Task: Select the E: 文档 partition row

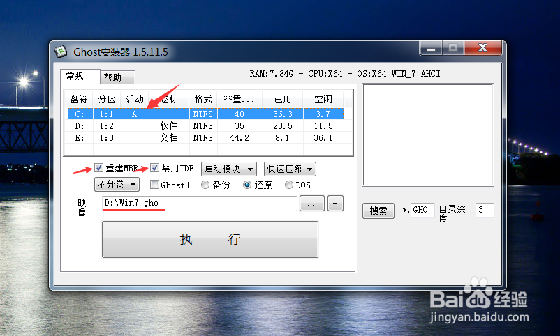Action: [206, 138]
